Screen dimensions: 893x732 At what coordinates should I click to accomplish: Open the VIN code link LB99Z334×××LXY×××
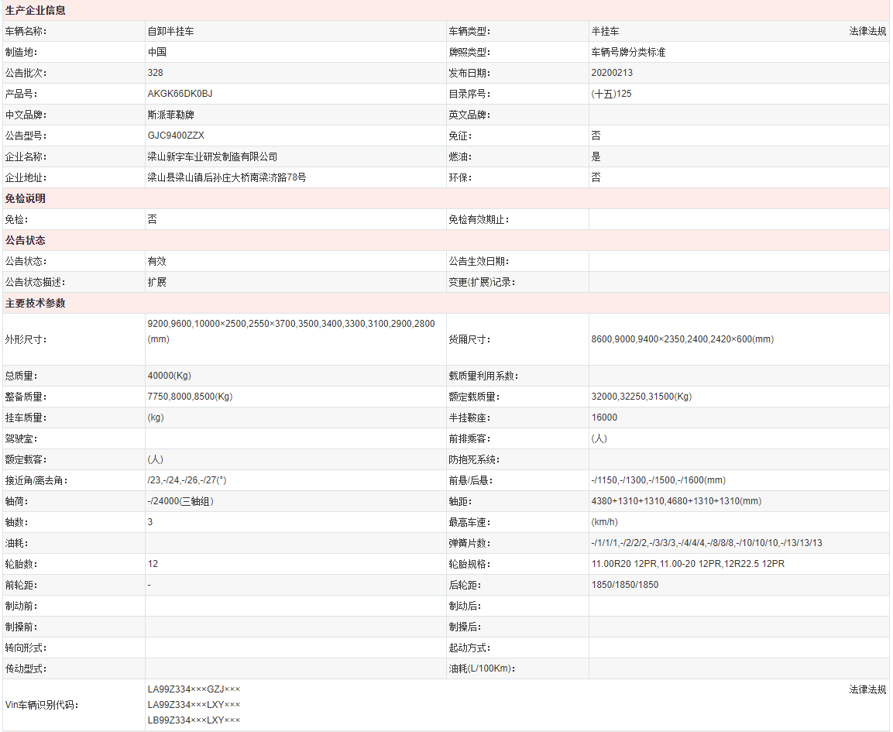coord(194,720)
